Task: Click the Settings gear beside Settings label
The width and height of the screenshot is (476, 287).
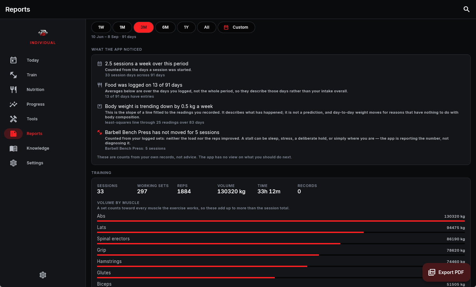Action: coord(13,163)
